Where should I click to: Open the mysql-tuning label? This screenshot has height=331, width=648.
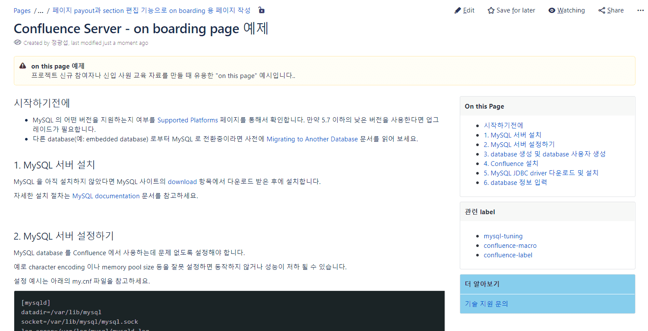(x=503, y=236)
